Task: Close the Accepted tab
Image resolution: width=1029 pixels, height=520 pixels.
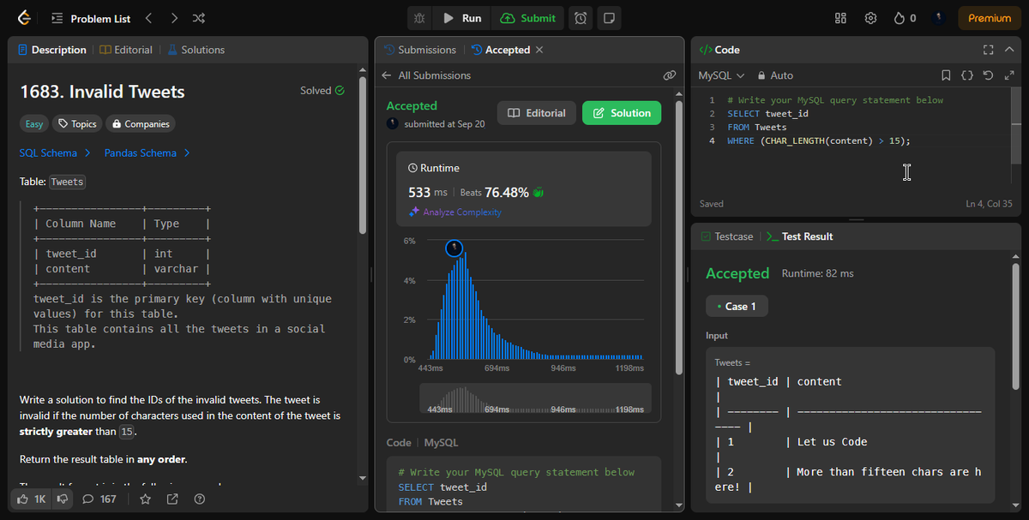Action: tap(539, 50)
